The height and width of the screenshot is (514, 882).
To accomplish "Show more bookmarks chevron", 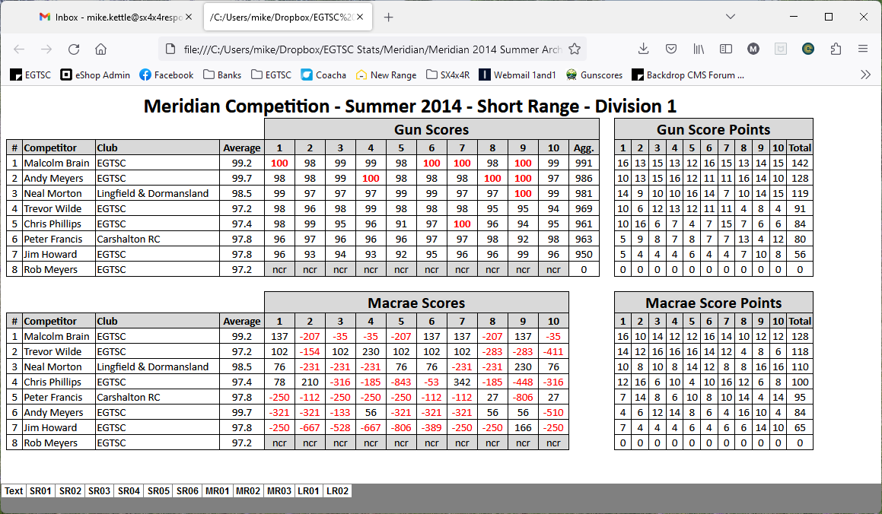I will (x=866, y=75).
